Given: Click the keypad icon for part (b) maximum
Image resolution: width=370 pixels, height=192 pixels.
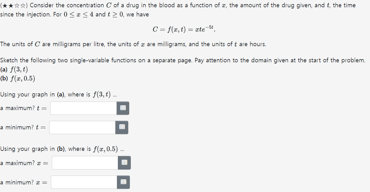Looking at the screenshot, I should tap(124, 163).
